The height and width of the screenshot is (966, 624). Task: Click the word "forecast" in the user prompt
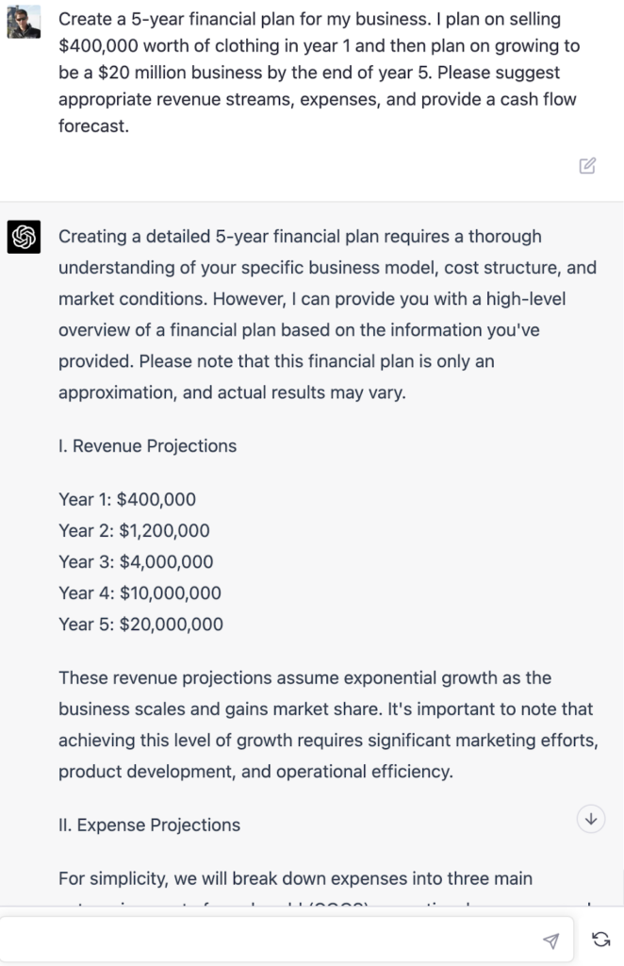click(x=92, y=125)
